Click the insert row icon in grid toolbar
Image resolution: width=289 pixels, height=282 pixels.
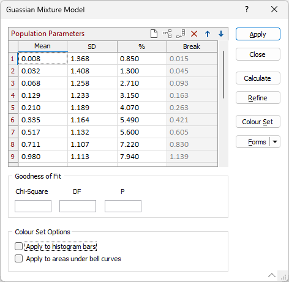(167, 34)
